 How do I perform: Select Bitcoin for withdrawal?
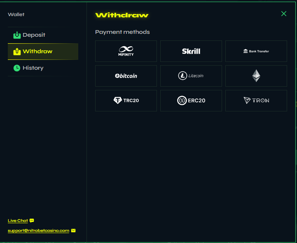tap(126, 76)
